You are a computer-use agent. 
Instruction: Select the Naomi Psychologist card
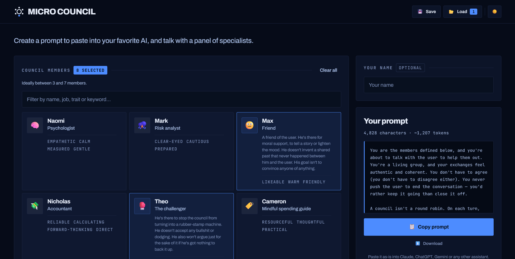74,151
